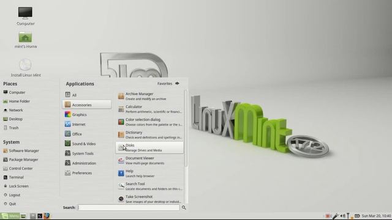Launch the Document Viewer icon
The image size is (392, 220).
[121, 160]
